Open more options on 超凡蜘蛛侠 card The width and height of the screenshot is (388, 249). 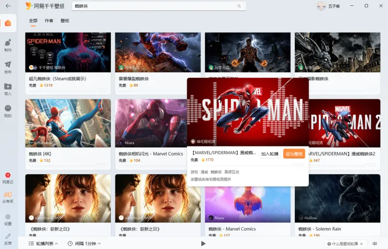(102, 91)
